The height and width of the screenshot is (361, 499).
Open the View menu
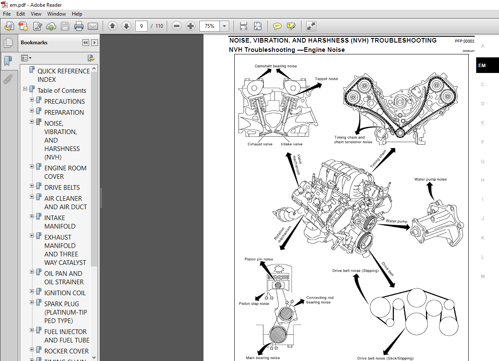[36, 13]
